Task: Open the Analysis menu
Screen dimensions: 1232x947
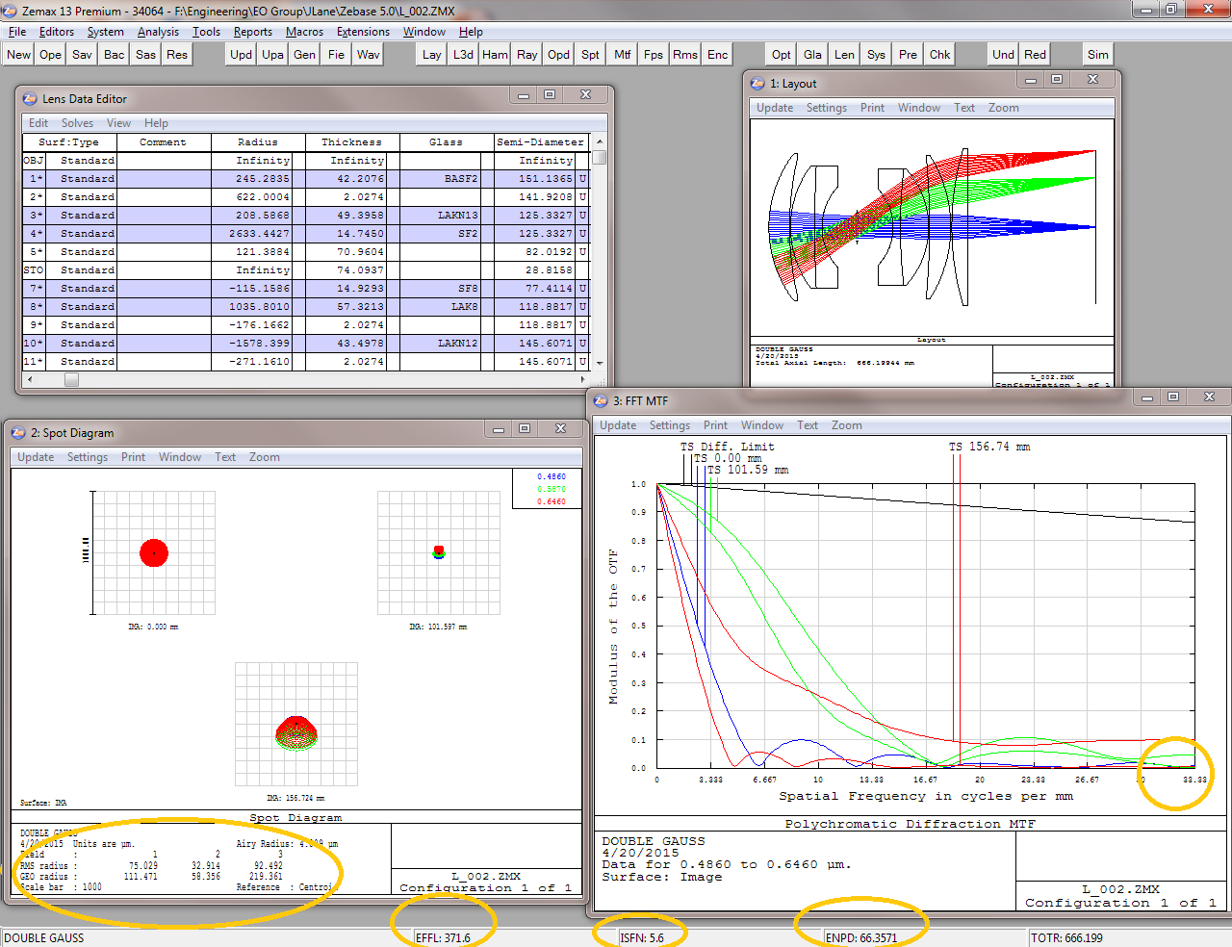Action: 158,32
